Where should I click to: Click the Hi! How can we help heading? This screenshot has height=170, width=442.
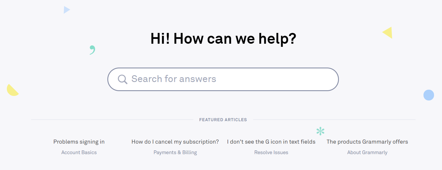click(x=223, y=39)
